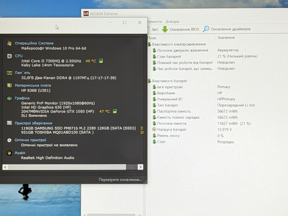Click the left arrow of the horizontal scrollbar
This screenshot has width=288, height=216.
[x=5, y=167]
